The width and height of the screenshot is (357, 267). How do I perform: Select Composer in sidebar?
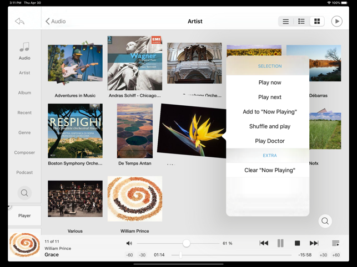pyautogui.click(x=24, y=152)
